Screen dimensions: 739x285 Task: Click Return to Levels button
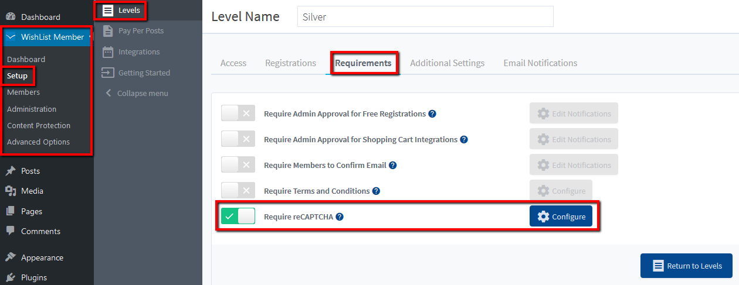686,266
